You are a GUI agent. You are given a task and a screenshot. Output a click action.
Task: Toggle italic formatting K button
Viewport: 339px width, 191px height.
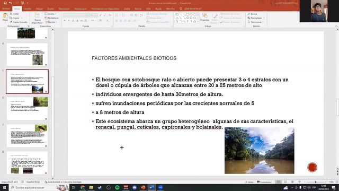coord(69,21)
